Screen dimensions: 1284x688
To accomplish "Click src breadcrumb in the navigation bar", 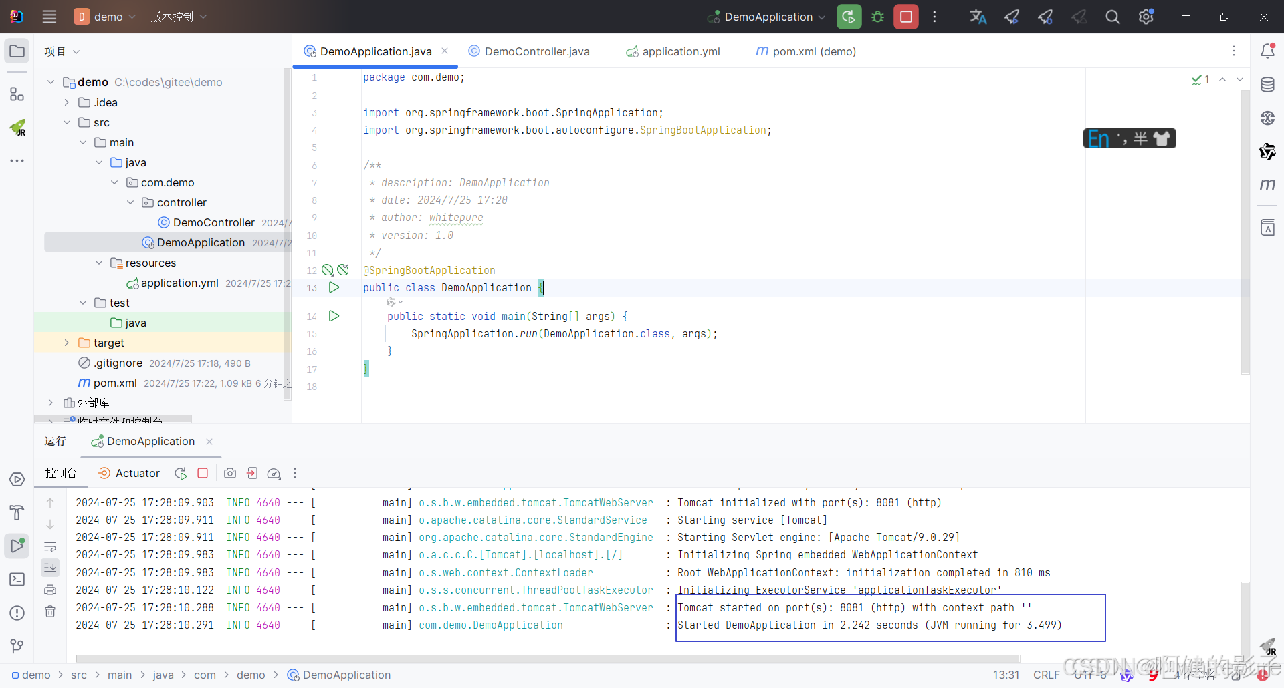I will [x=79, y=675].
